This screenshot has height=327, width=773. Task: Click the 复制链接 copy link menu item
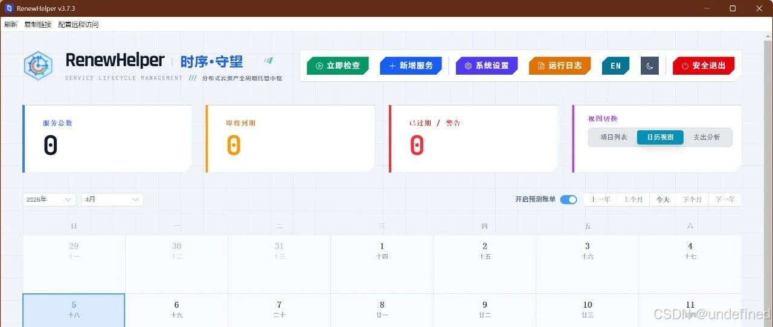(37, 25)
